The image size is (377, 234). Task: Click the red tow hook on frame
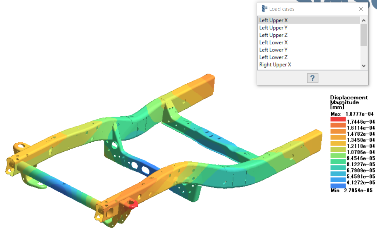coord(134,204)
